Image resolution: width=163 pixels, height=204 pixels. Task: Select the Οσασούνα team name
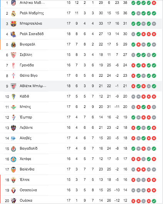pos(29,190)
